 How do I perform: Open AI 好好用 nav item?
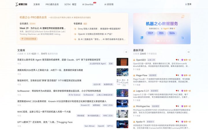click(x=109, y=4)
